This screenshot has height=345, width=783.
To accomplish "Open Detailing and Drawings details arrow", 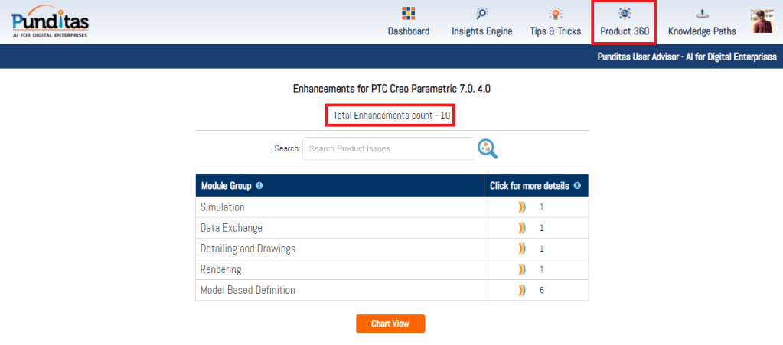I will point(523,249).
